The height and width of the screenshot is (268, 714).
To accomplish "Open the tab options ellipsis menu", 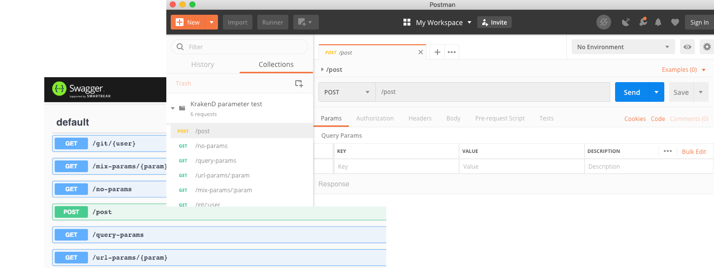I will coord(452,52).
